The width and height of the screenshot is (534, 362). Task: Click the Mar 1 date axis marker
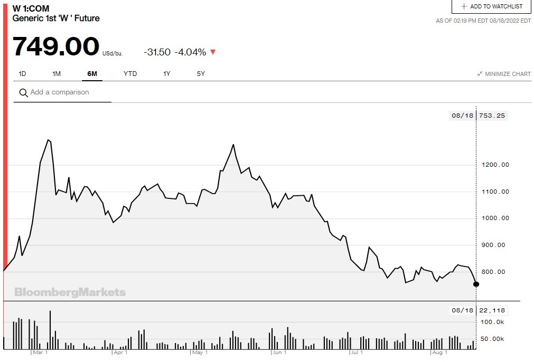(40, 352)
